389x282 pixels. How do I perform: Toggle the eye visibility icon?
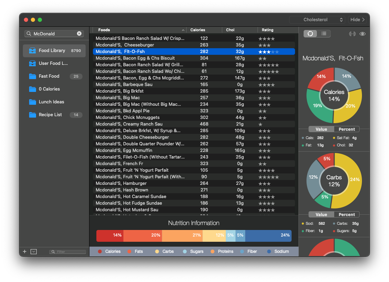[x=363, y=34]
